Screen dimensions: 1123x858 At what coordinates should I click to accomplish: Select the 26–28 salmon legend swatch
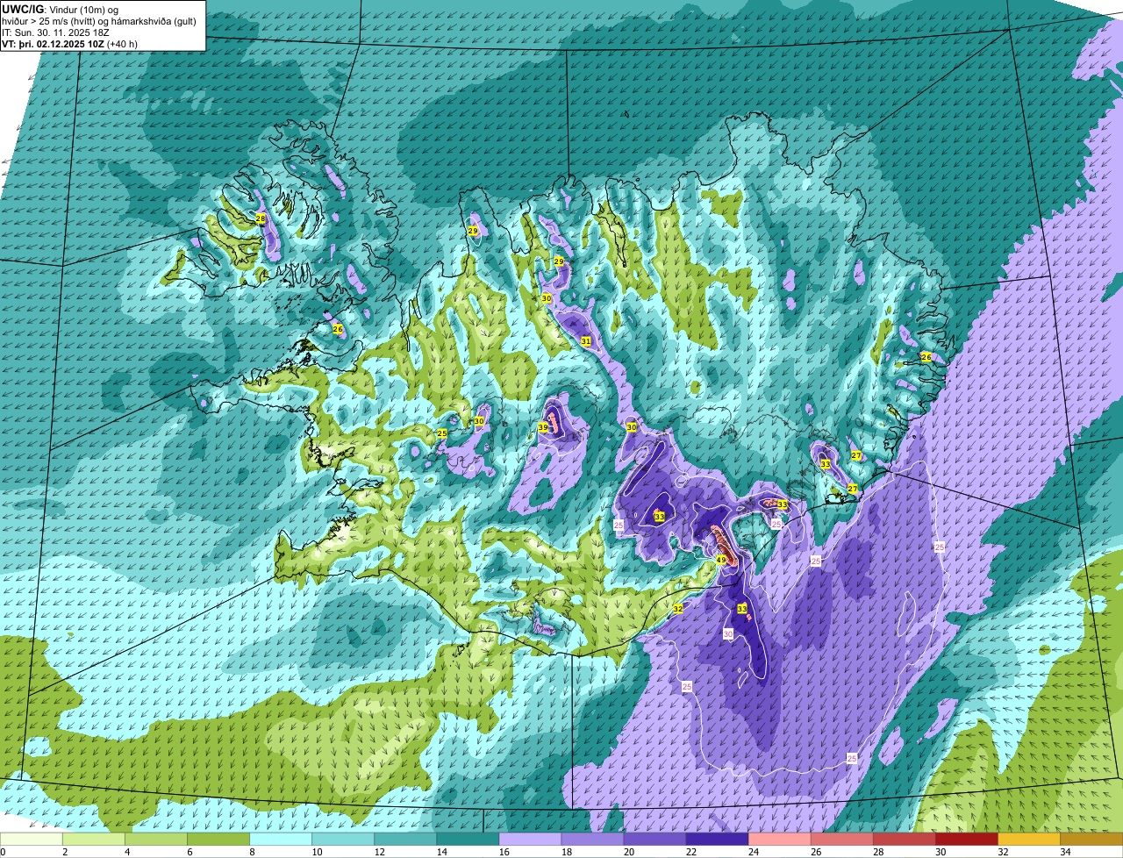(x=841, y=840)
